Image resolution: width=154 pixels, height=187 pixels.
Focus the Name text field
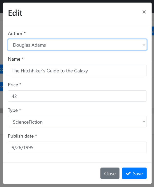point(77,70)
